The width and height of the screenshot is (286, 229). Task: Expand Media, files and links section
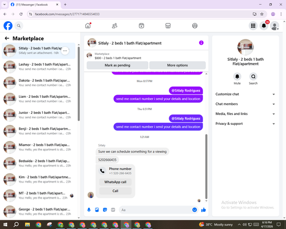coord(245,114)
